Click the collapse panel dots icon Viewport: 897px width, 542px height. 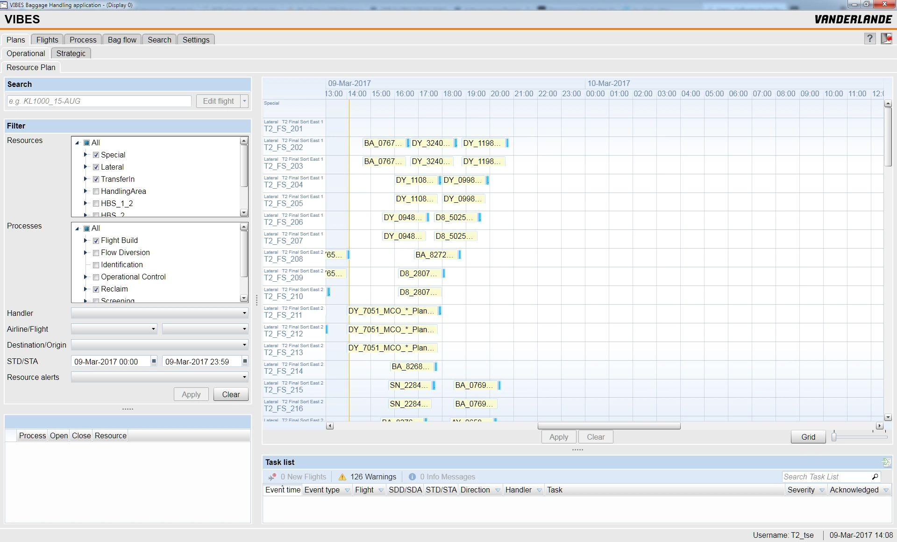tap(128, 408)
